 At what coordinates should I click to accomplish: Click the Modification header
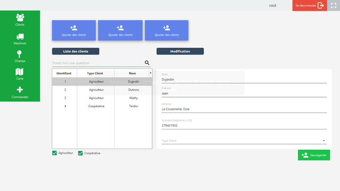tap(180, 51)
